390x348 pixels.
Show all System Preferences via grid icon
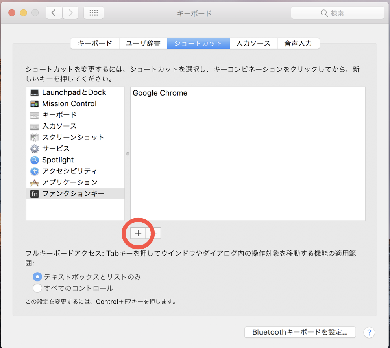click(93, 12)
